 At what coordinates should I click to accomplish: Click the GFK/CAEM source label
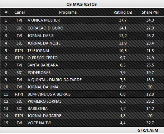tap(148, 130)
